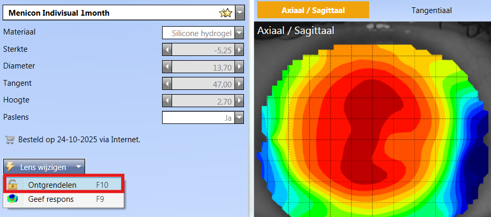Expand the Materiaal dropdown
Screen dimensions: 491x217
click(239, 33)
